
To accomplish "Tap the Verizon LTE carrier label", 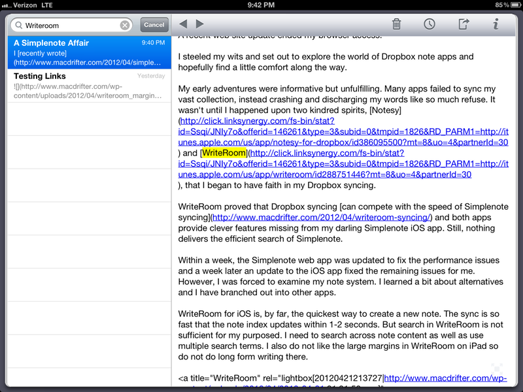I will tap(27, 5).
